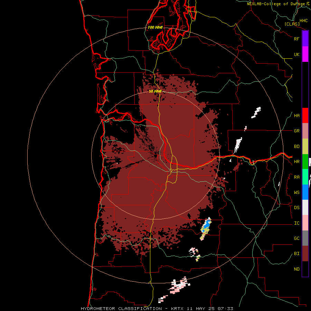Select the light pink IC legend swatch
This screenshot has width=311, height=311.
point(305,223)
